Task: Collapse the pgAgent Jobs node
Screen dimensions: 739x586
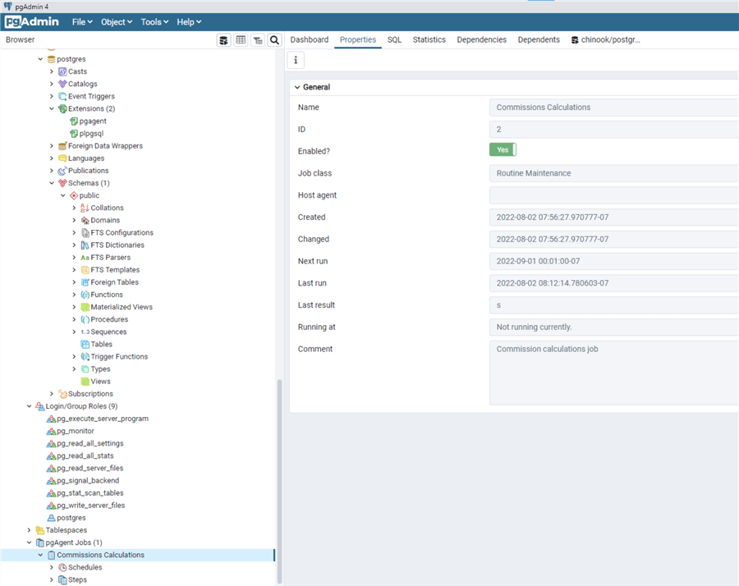Action: (x=30, y=543)
